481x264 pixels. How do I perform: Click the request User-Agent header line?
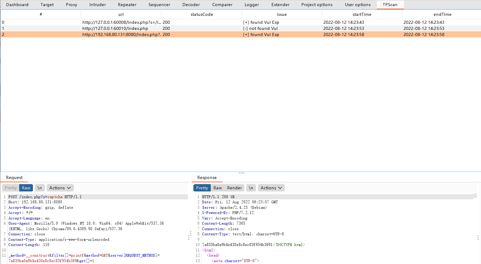click(86, 226)
